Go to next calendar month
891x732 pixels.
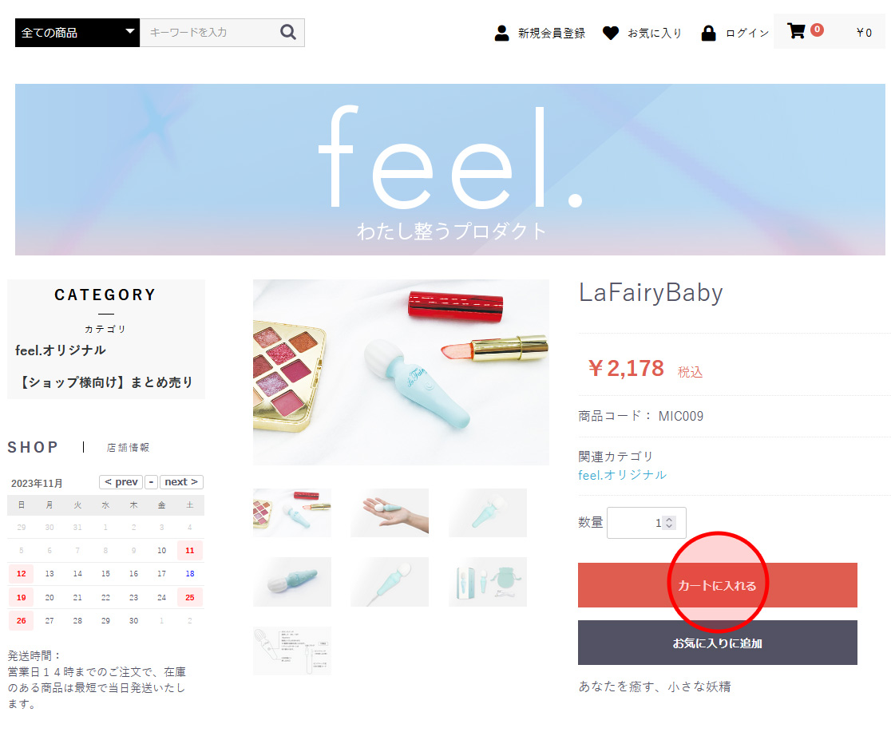click(x=181, y=482)
